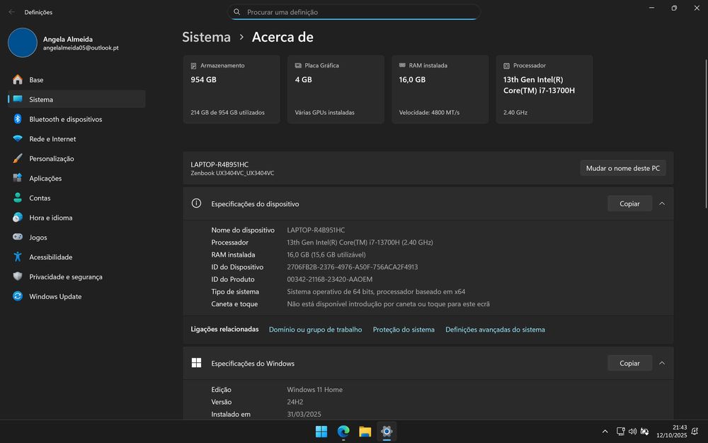Click the Hora e idioma clock icon

18,218
